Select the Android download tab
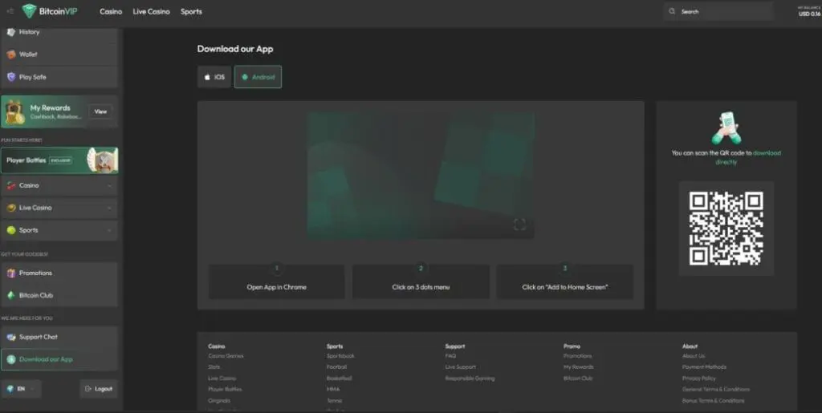The image size is (822, 413). click(x=258, y=77)
